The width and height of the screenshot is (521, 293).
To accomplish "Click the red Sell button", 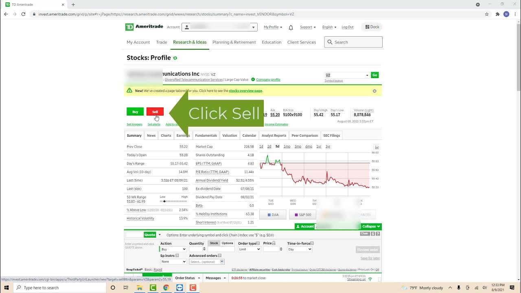I will point(155,112).
